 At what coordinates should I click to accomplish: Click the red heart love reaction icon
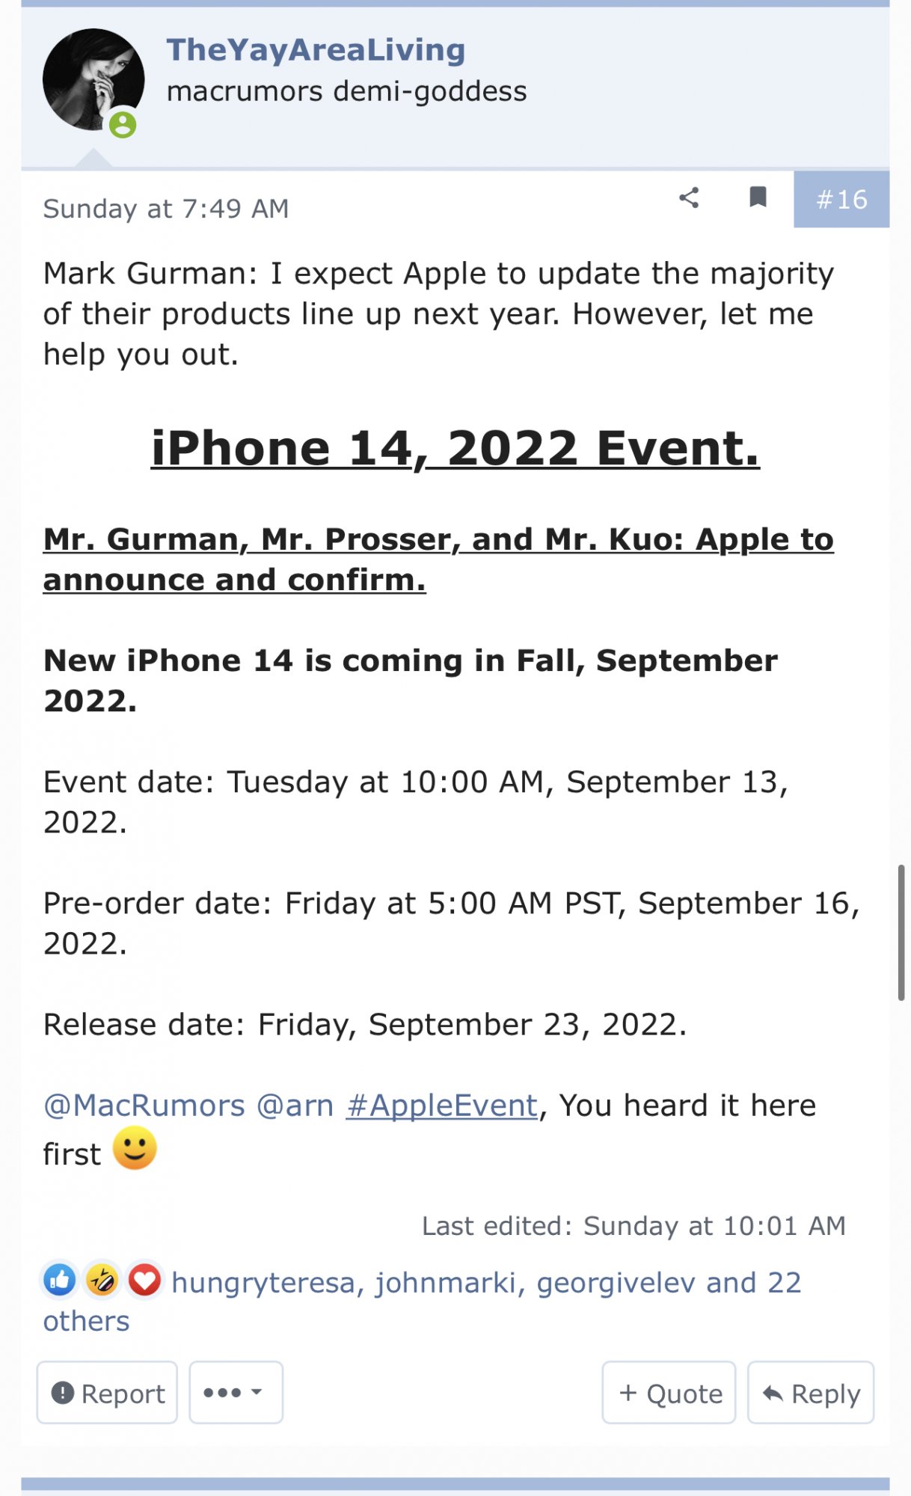[144, 1281]
